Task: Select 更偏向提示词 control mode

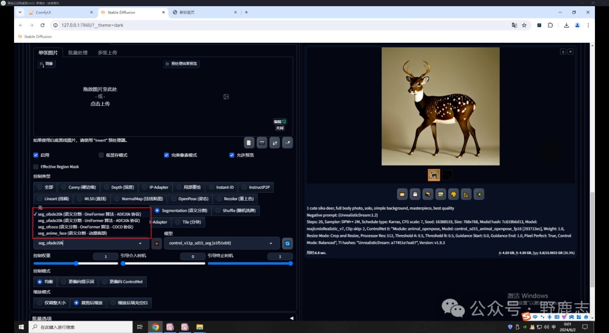Action: click(x=78, y=282)
